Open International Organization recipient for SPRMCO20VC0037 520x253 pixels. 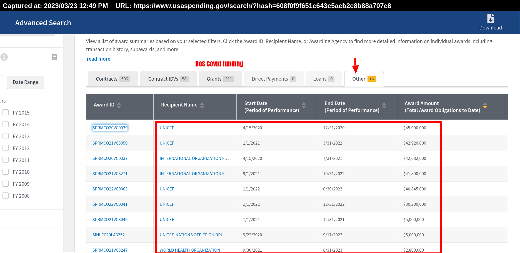pos(194,158)
